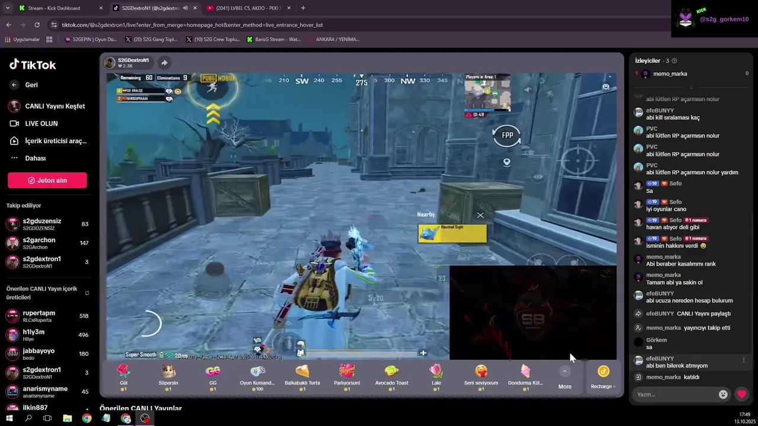Send the Gül rose gift
This screenshot has height=426, width=758.
click(x=123, y=377)
